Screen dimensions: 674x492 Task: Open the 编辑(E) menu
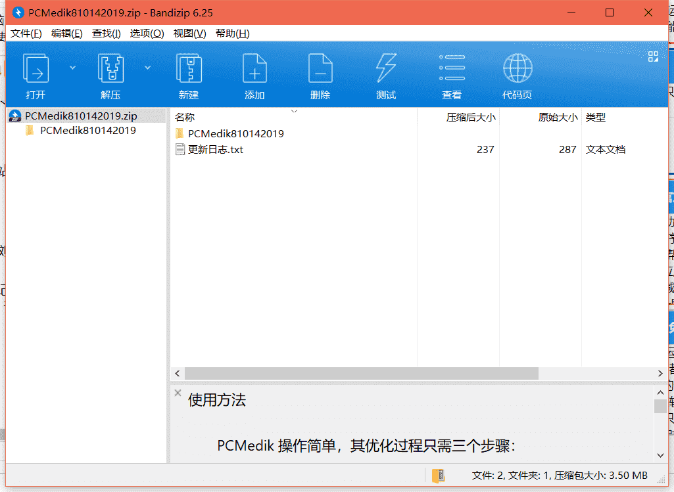point(66,34)
